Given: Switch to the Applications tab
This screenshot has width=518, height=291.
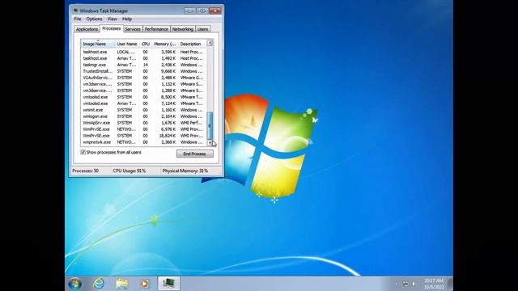Looking at the screenshot, I should click(x=87, y=29).
